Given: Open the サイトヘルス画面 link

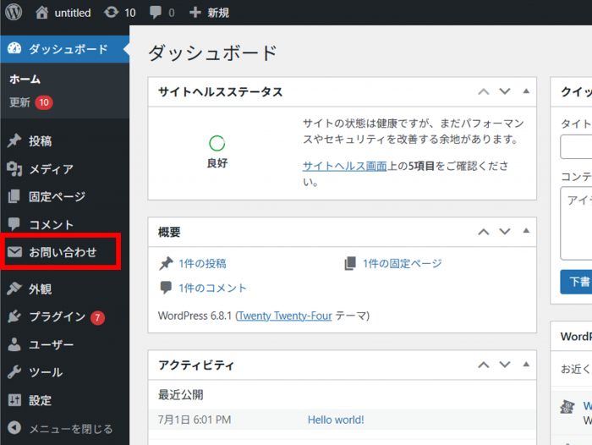Looking at the screenshot, I should (x=344, y=167).
